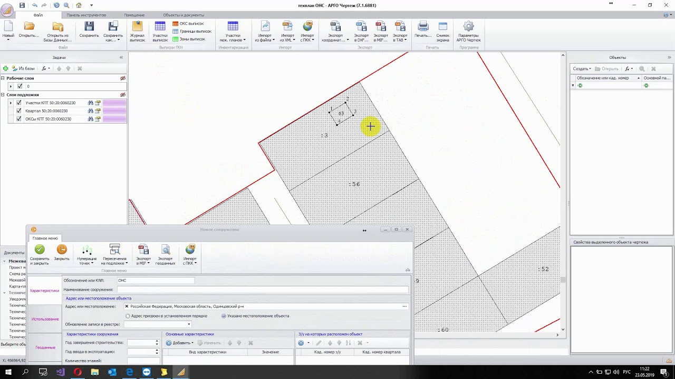Image resolution: width=675 pixels, height=379 pixels.
Task: Switch to the Объекты и документы ribbon tab
Action: (184, 15)
